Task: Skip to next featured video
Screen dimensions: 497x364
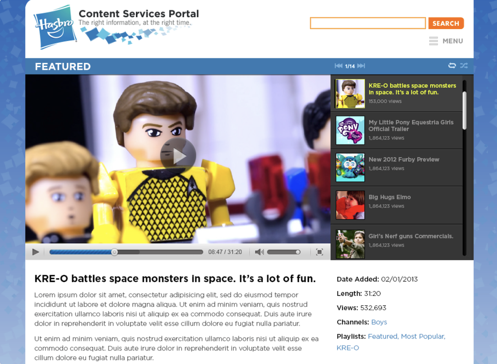Action: (x=361, y=66)
